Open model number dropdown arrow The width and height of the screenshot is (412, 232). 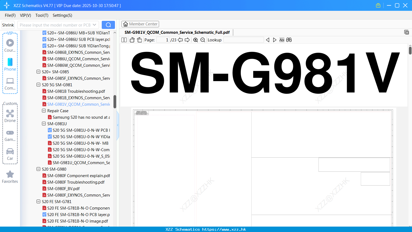click(94, 25)
